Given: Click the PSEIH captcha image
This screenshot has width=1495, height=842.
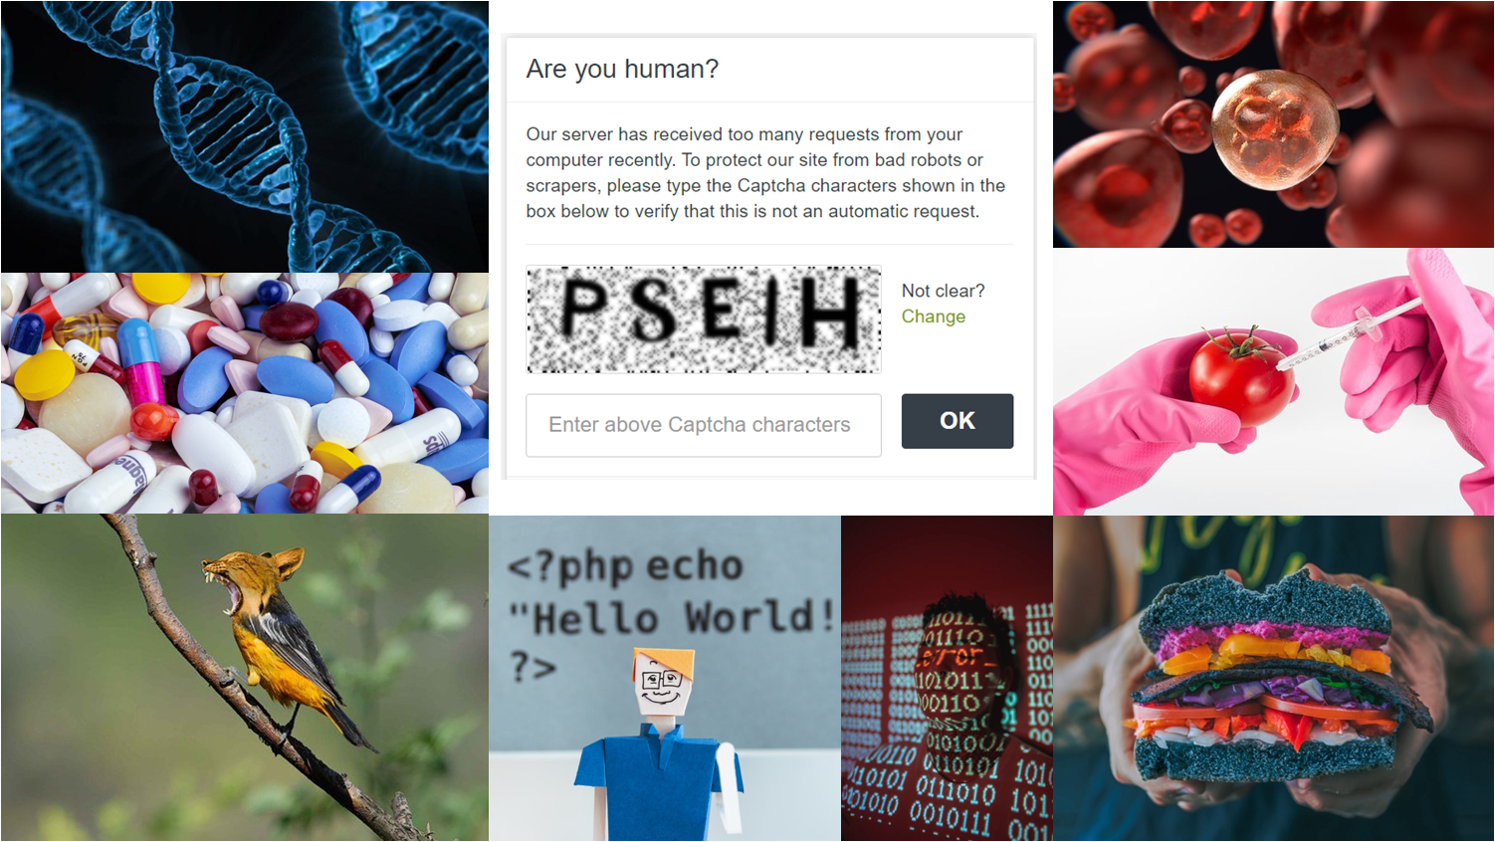Looking at the screenshot, I should click(703, 318).
